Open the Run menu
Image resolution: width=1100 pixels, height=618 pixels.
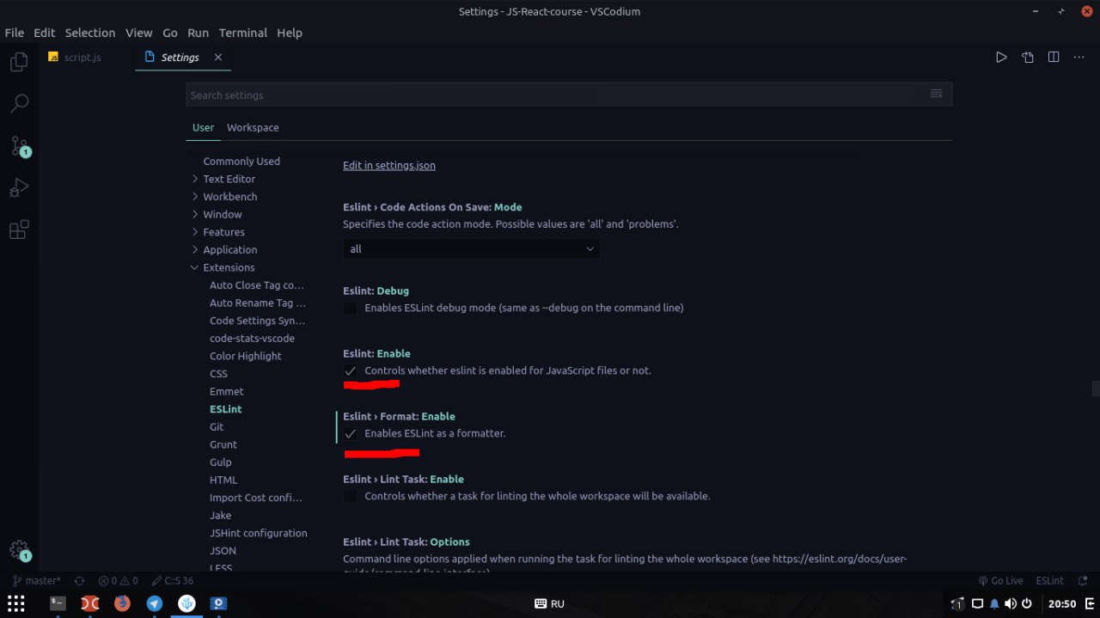click(x=199, y=33)
